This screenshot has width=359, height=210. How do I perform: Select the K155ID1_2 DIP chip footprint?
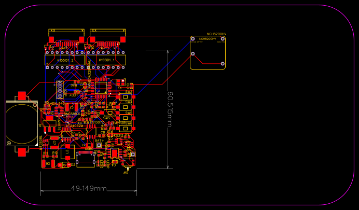click(x=65, y=60)
